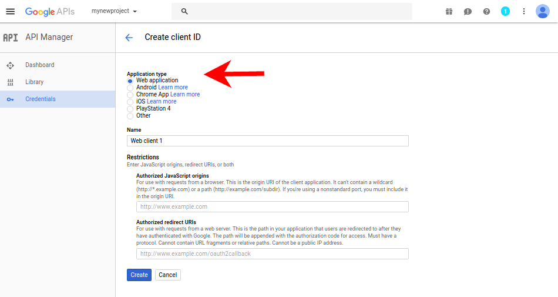This screenshot has width=558, height=297.
Task: Click the Credentials key icon
Action: point(11,99)
